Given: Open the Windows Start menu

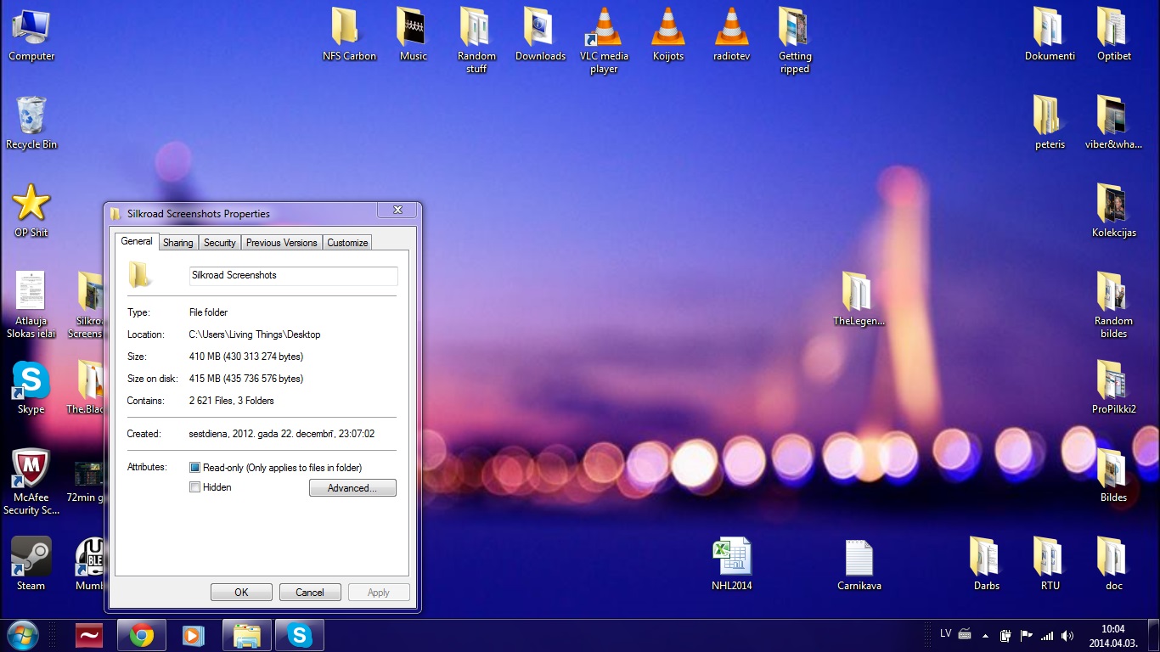Looking at the screenshot, I should point(23,635).
